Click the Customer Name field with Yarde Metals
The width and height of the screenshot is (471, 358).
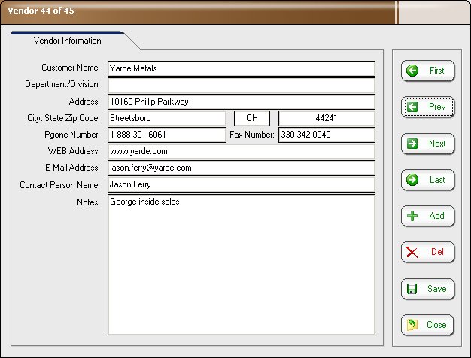coord(242,68)
